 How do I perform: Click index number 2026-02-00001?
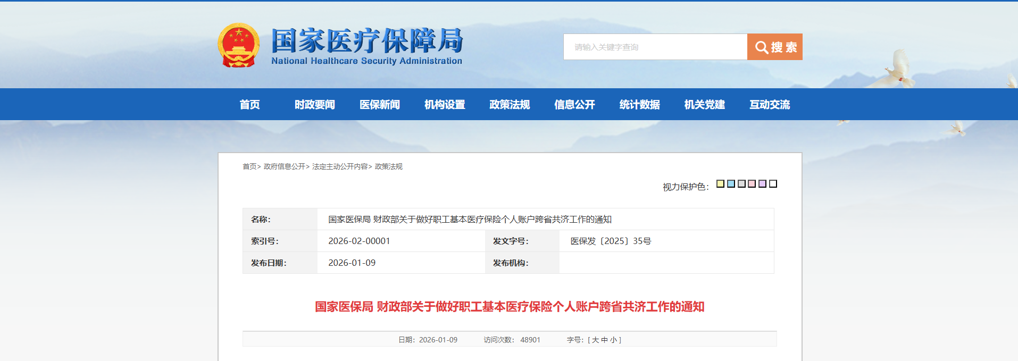click(359, 241)
